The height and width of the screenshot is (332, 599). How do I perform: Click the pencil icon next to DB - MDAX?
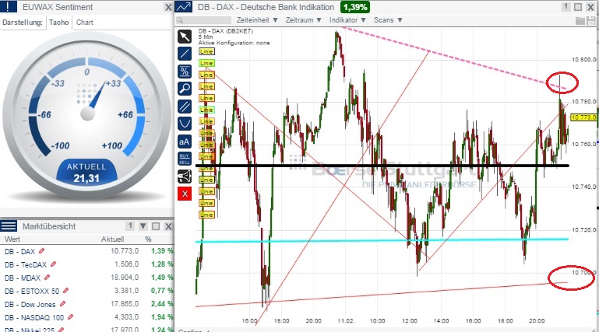[47, 278]
